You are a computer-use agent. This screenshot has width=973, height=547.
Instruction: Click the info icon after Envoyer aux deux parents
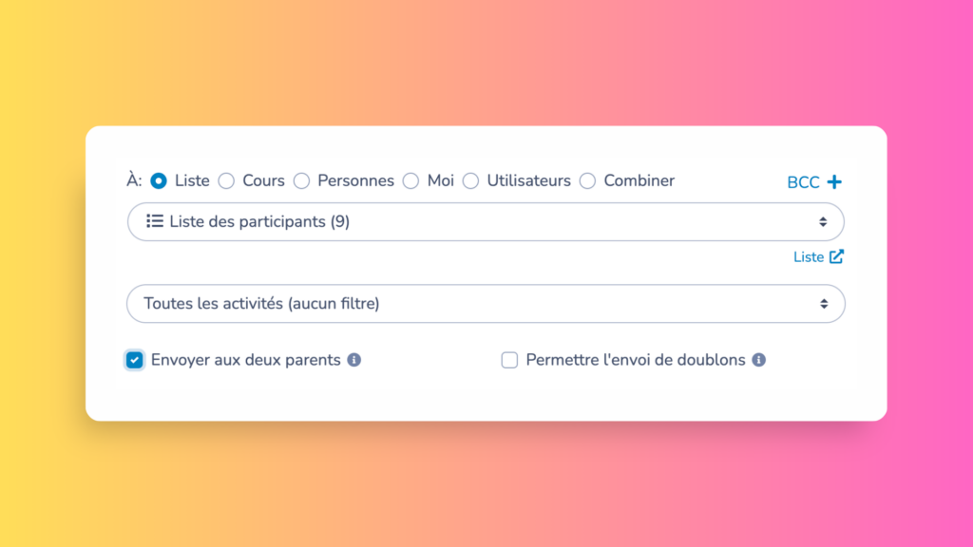click(x=355, y=360)
